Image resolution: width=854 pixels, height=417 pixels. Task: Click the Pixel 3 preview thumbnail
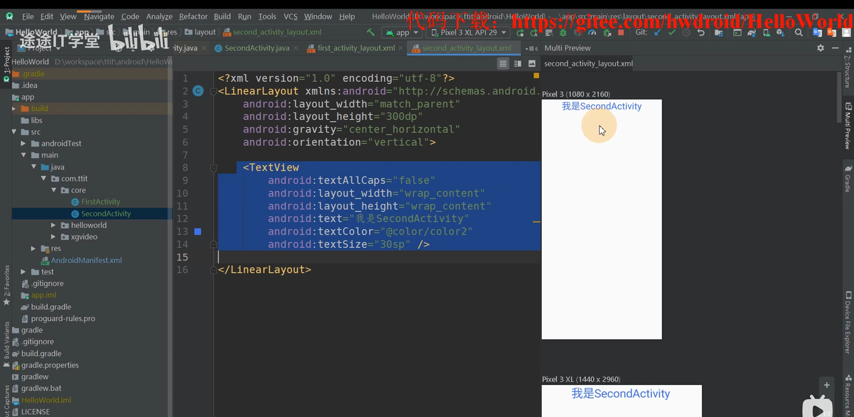(601, 219)
